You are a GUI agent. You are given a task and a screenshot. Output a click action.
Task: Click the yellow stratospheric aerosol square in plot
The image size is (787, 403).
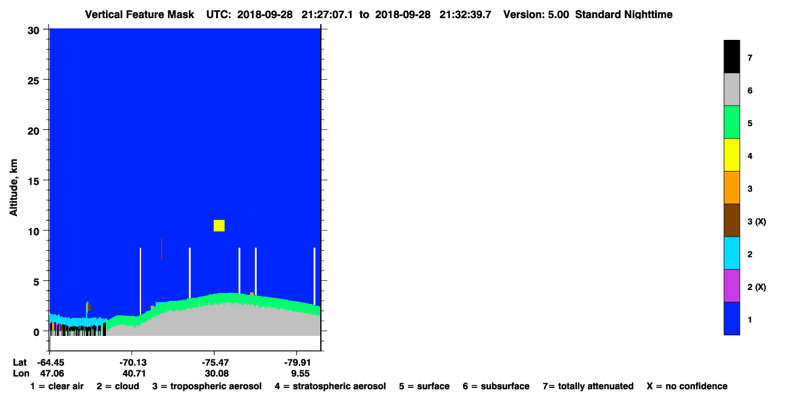(219, 225)
